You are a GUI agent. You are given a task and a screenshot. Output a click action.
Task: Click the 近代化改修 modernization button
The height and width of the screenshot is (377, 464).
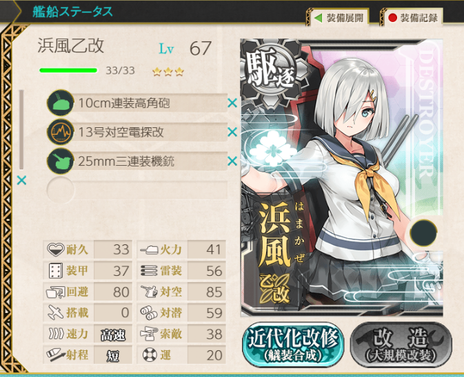tap(293, 345)
